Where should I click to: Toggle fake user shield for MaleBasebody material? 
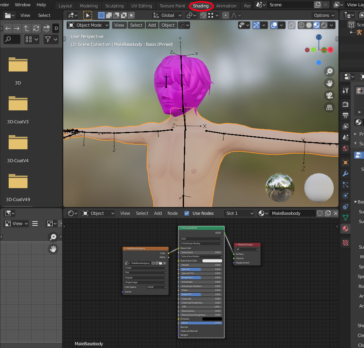[320, 213]
